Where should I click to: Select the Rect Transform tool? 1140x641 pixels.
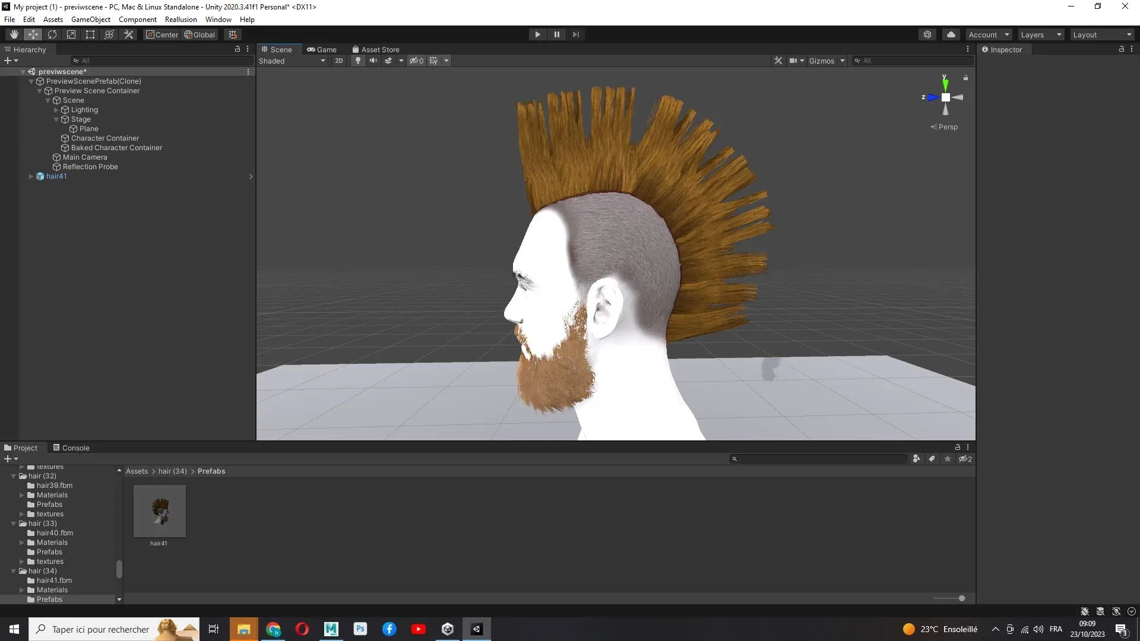[90, 34]
